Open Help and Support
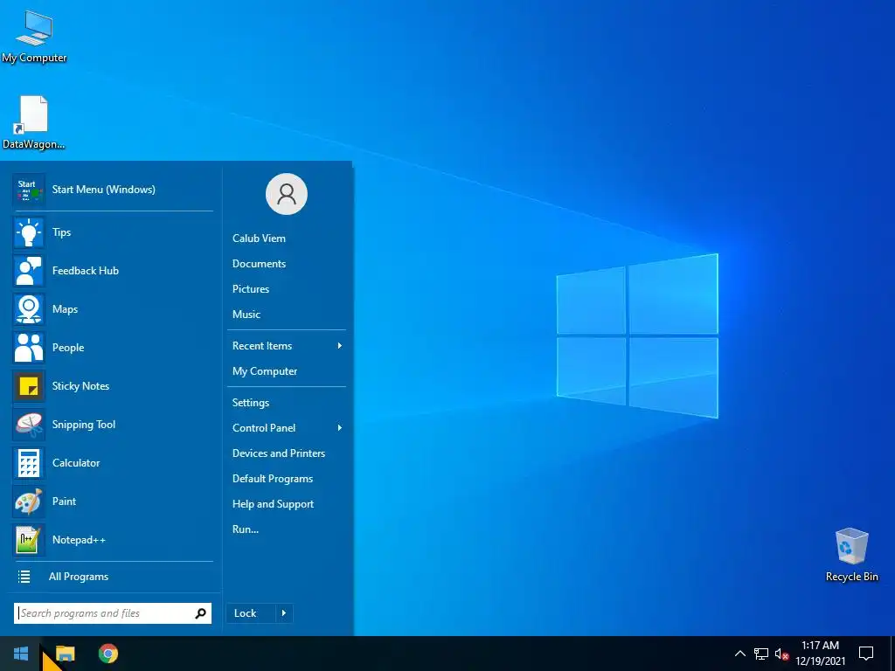Viewport: 895px width, 671px height. coord(273,504)
